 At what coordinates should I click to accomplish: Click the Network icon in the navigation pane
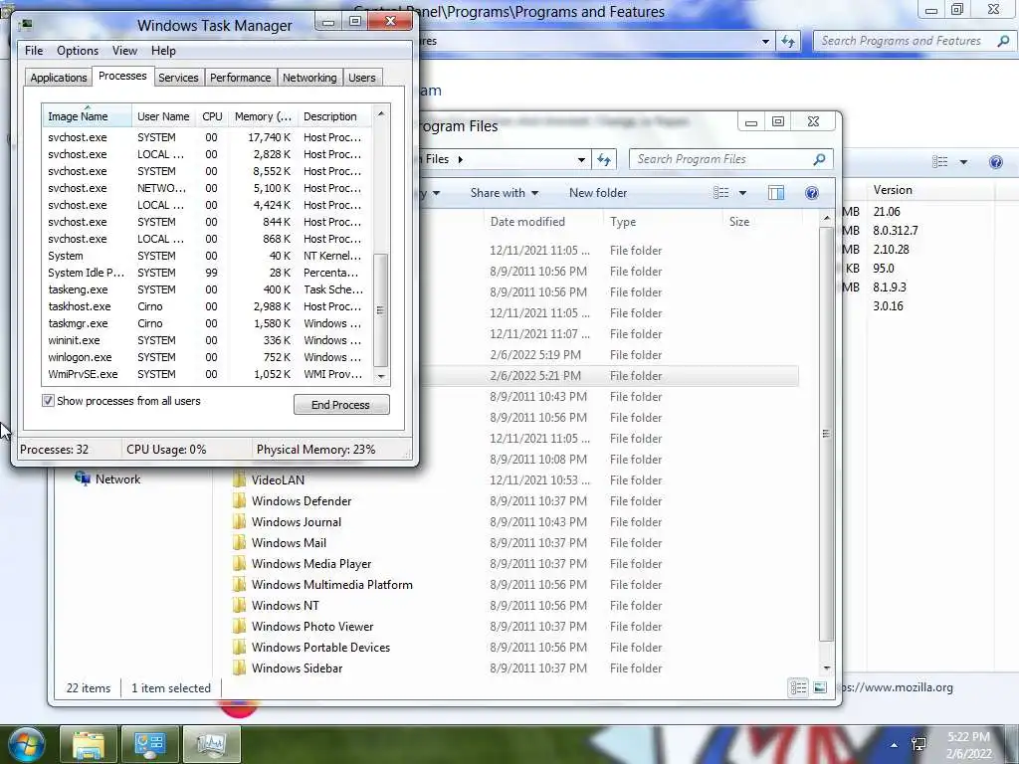click(x=83, y=478)
